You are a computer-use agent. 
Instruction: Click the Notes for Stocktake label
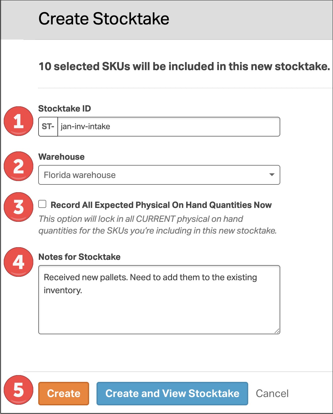pyautogui.click(x=79, y=257)
